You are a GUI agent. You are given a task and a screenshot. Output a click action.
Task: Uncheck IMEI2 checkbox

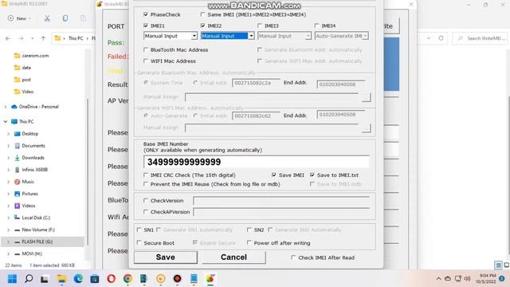click(x=202, y=26)
